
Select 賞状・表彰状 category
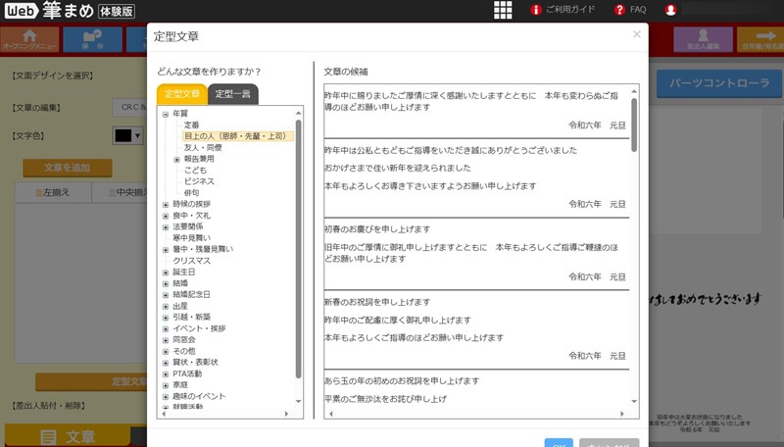point(195,362)
